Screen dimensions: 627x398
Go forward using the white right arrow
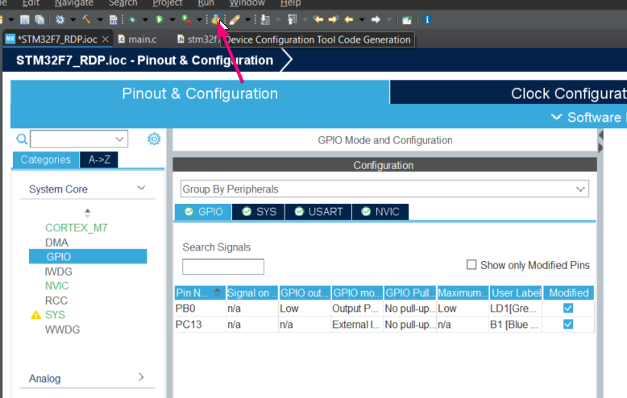[376, 19]
